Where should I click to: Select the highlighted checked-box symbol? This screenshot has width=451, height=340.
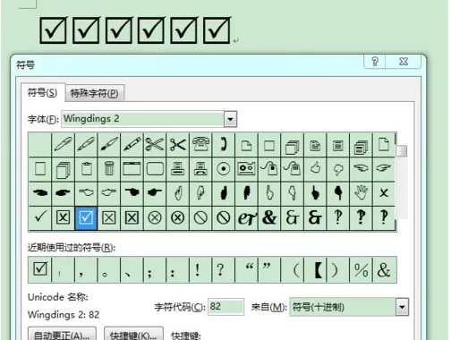click(x=86, y=218)
